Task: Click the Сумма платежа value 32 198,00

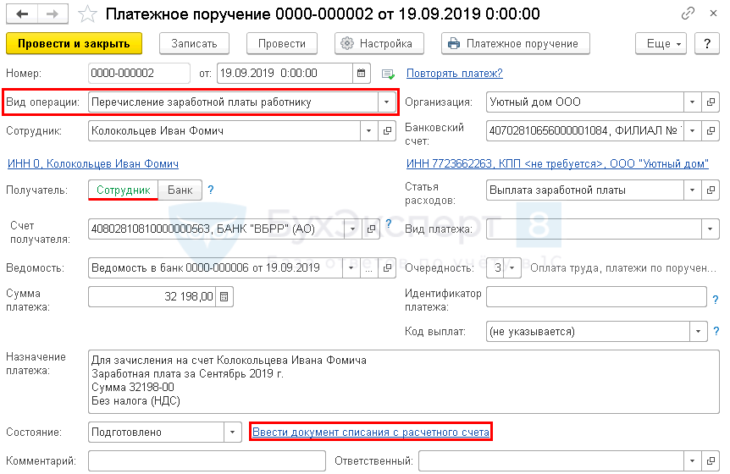Action: pyautogui.click(x=189, y=296)
